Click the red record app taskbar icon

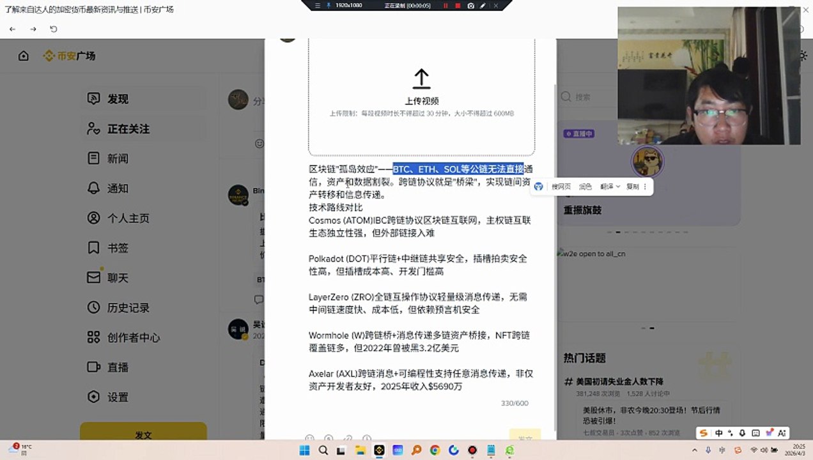(x=472, y=450)
